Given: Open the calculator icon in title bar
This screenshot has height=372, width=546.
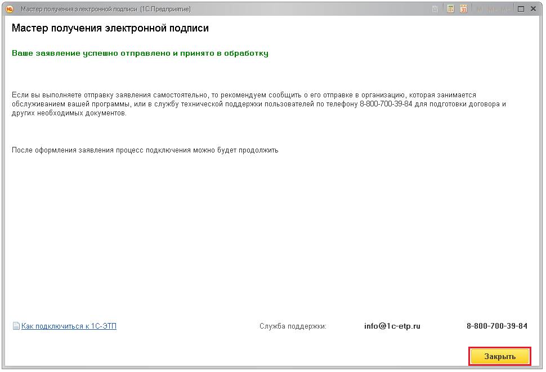Looking at the screenshot, I should coord(450,9).
